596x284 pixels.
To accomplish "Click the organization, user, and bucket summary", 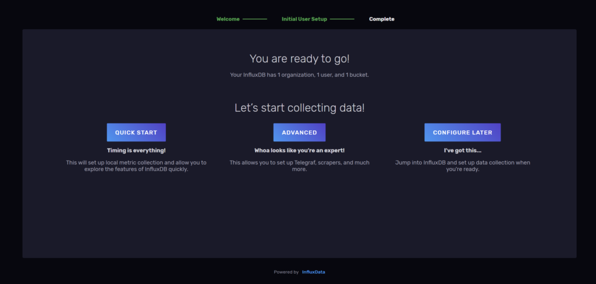I will pyautogui.click(x=299, y=75).
